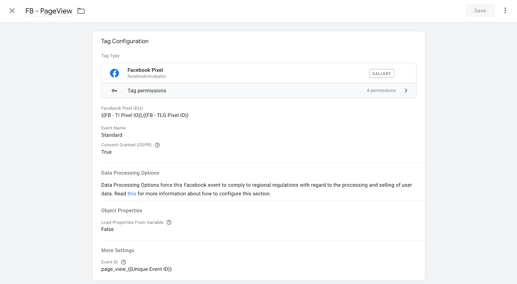This screenshot has width=517, height=284.
Task: Click the Tag Type label
Action: pyautogui.click(x=110, y=56)
